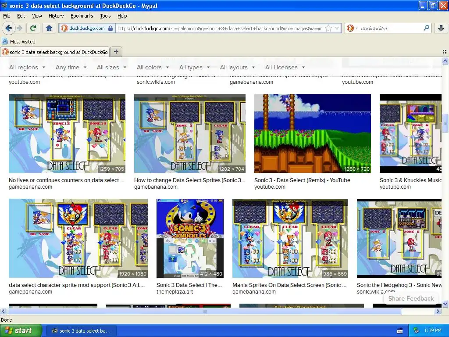
Task: Expand the All sizes filter
Action: click(112, 67)
